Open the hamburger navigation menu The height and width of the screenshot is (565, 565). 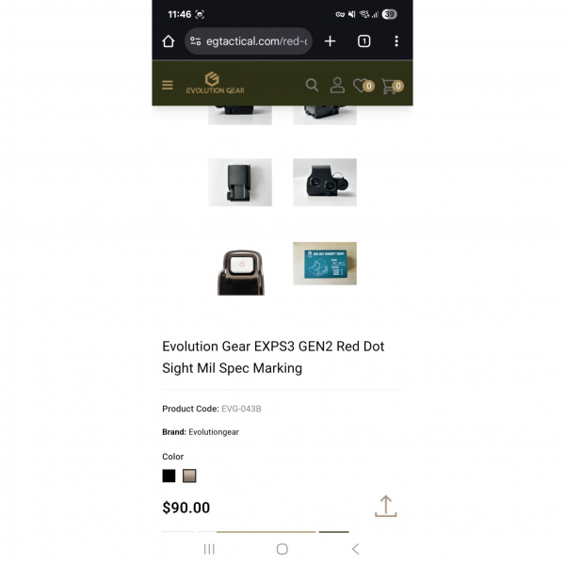coord(168,86)
